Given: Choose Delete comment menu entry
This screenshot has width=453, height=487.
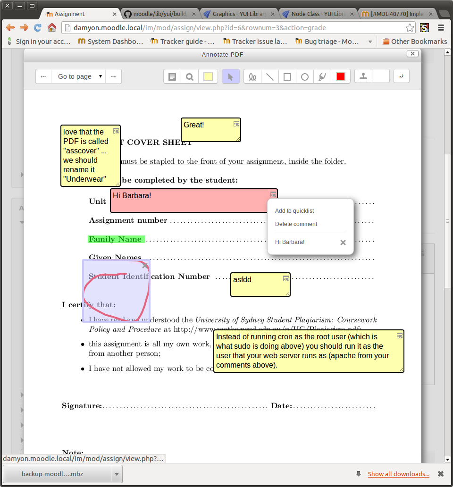Looking at the screenshot, I should 296,224.
